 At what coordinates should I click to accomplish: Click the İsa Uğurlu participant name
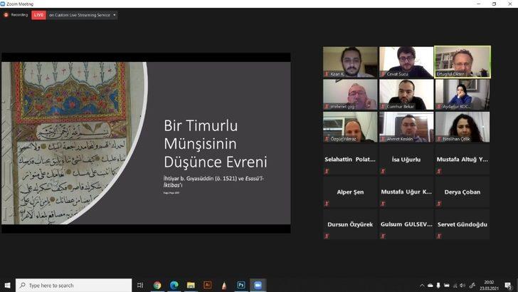(x=406, y=160)
